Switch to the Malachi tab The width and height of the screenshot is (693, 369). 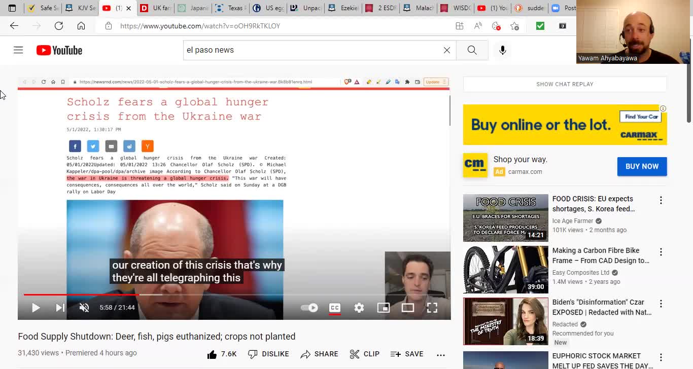(419, 8)
